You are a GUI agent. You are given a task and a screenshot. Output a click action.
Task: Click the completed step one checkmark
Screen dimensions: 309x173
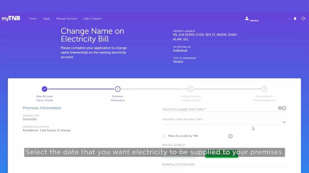point(44,89)
